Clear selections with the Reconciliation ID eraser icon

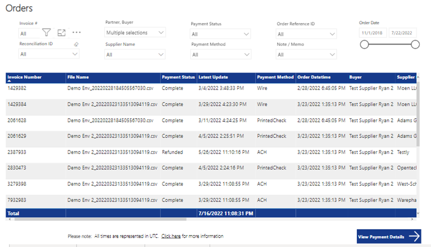[76, 44]
